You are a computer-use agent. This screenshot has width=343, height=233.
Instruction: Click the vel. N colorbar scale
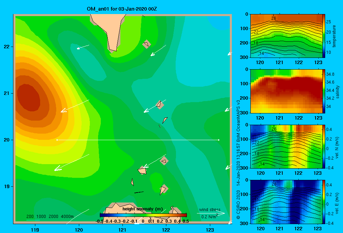[324, 146]
